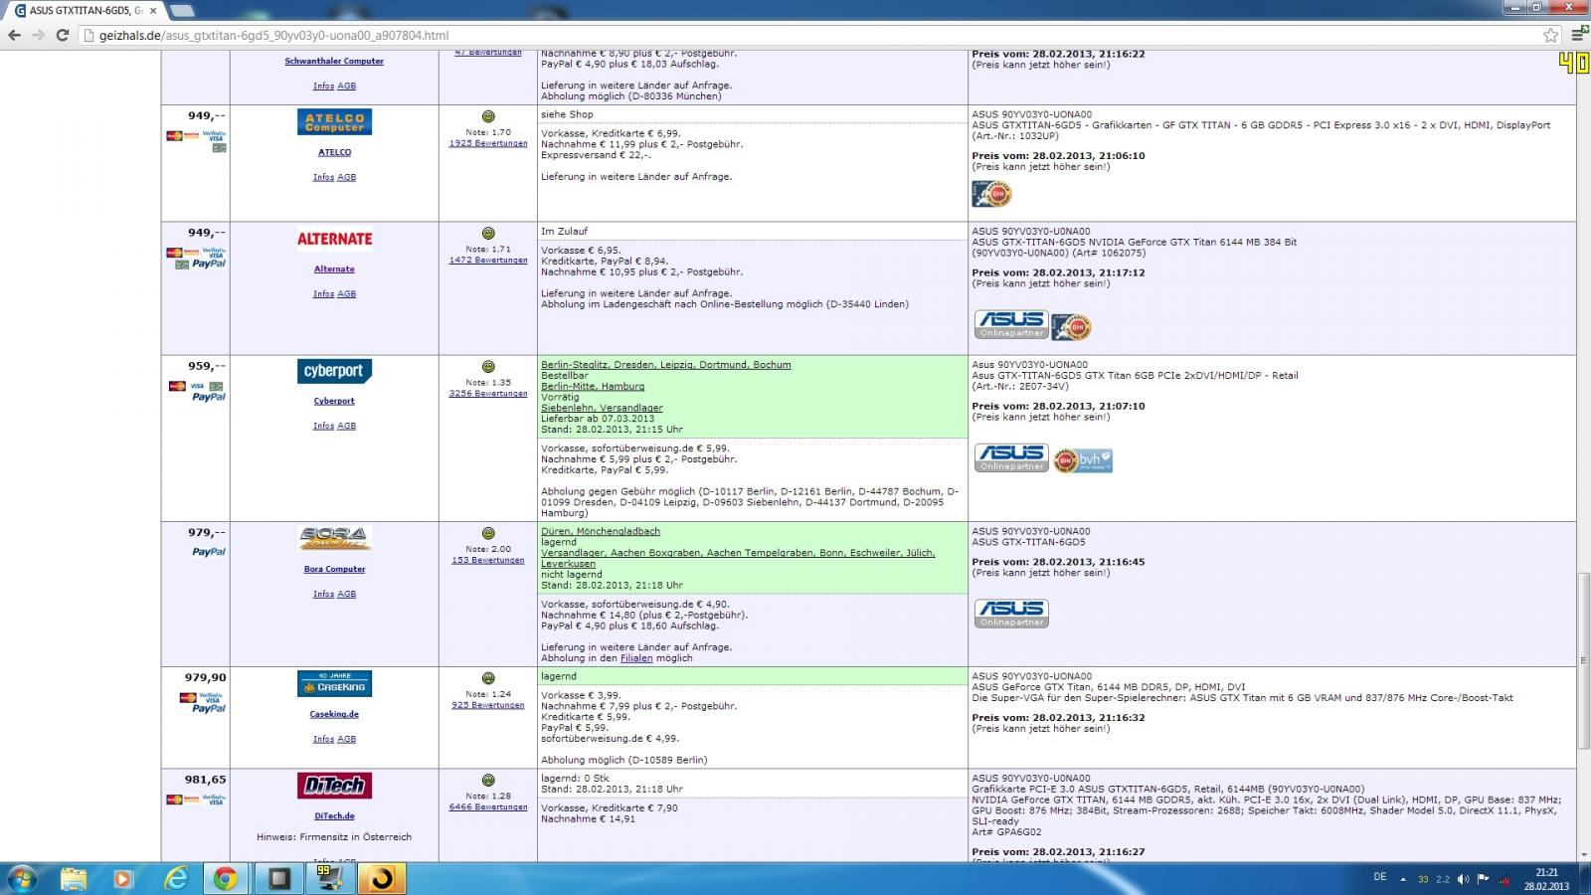This screenshot has height=895, width=1591.
Task: View Caseking's 925 Bewertungen
Action: 488,705
